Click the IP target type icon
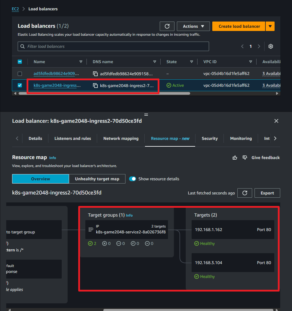This screenshot has width=292, height=311. pos(91,230)
